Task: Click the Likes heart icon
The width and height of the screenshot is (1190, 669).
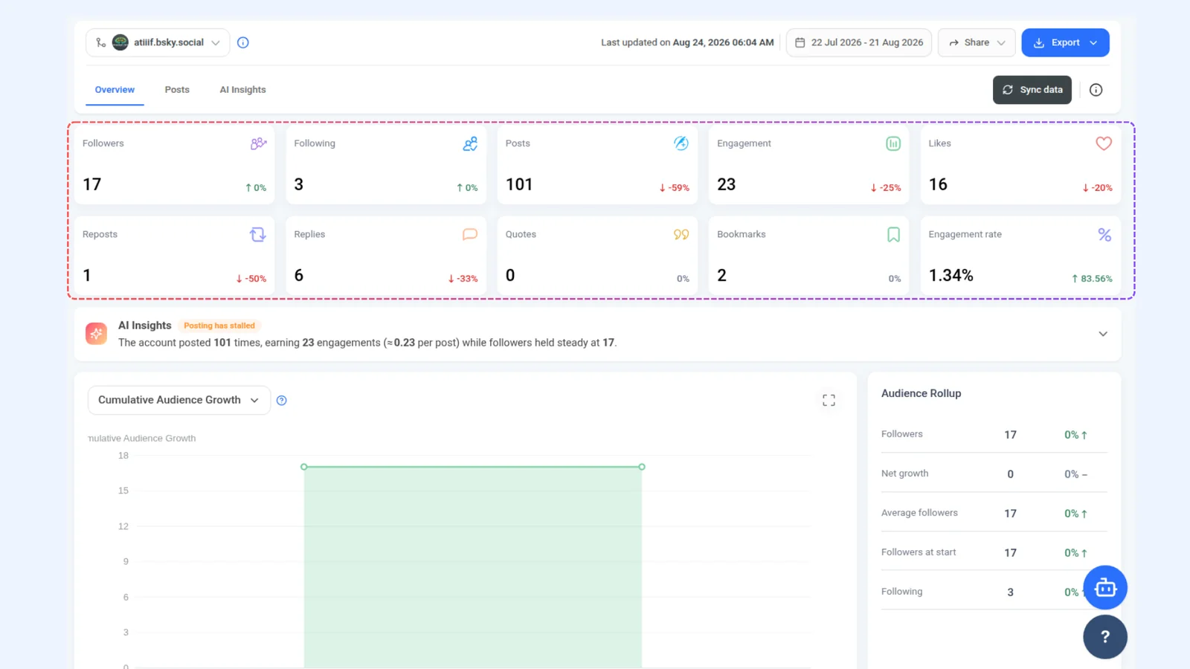Action: [1104, 143]
